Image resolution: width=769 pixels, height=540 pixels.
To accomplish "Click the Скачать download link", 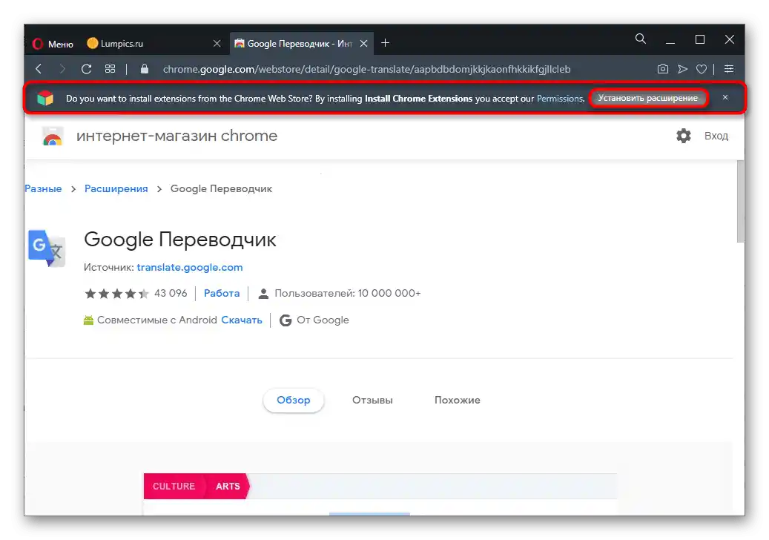I will pyautogui.click(x=242, y=320).
